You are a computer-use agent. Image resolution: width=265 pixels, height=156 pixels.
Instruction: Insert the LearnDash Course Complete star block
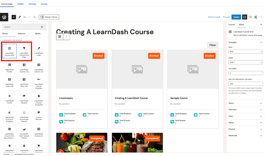(x=39, y=99)
